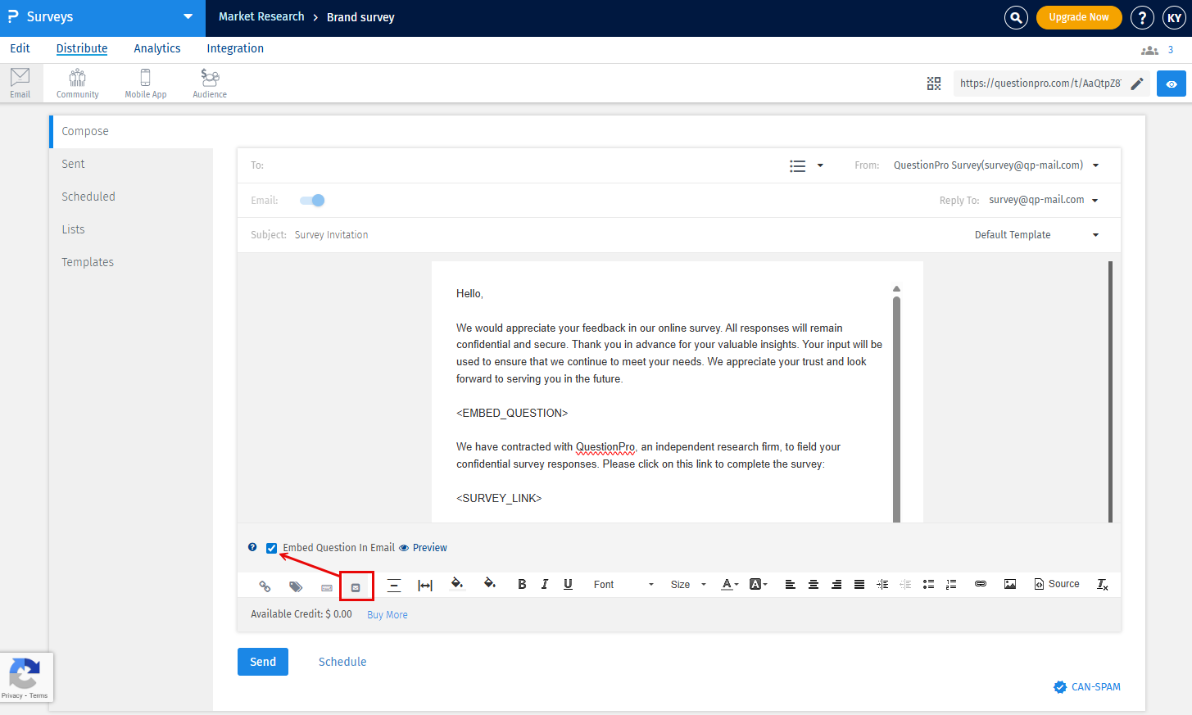Open the Size dropdown
The image size is (1192, 715).
tap(688, 585)
